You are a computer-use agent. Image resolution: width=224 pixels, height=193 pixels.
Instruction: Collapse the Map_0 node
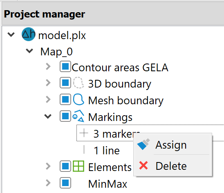click(29, 51)
